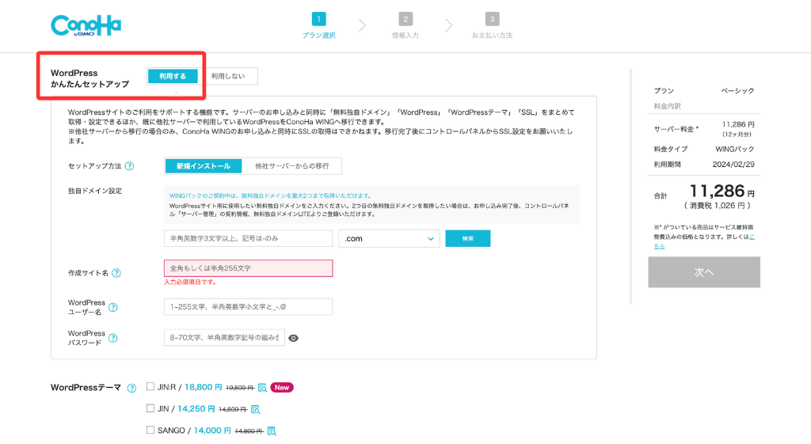Click the 14,000 円 SANGO price

(212, 431)
